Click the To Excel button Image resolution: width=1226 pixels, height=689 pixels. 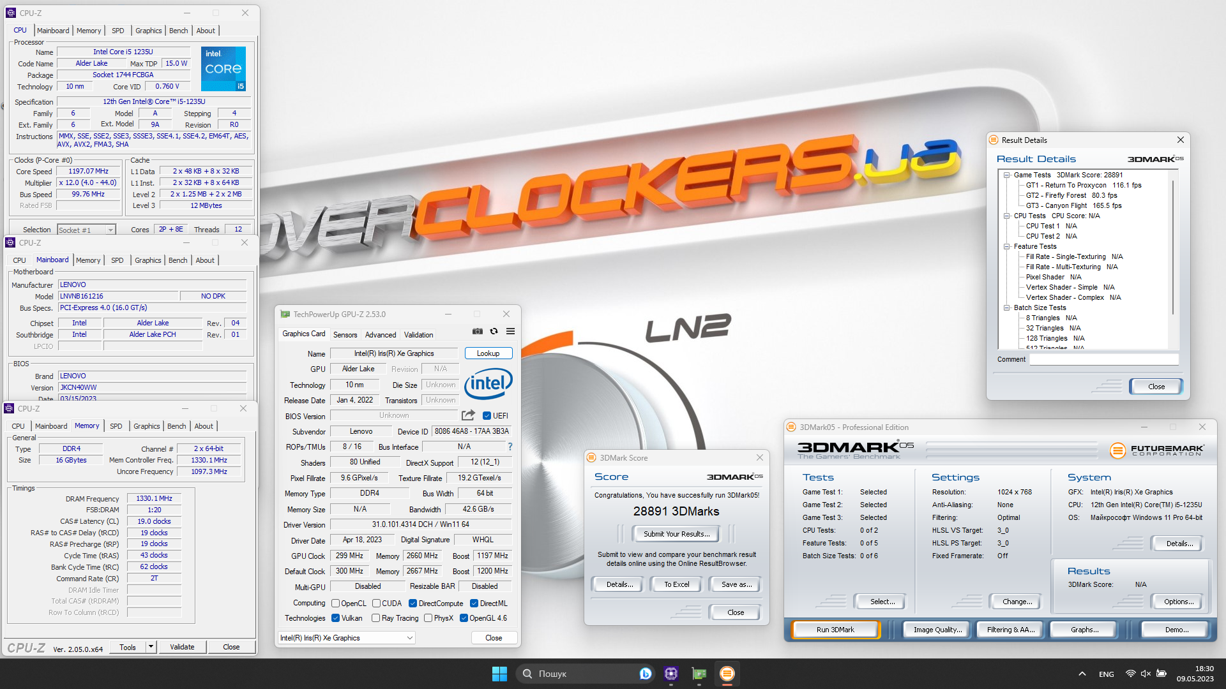pyautogui.click(x=677, y=584)
